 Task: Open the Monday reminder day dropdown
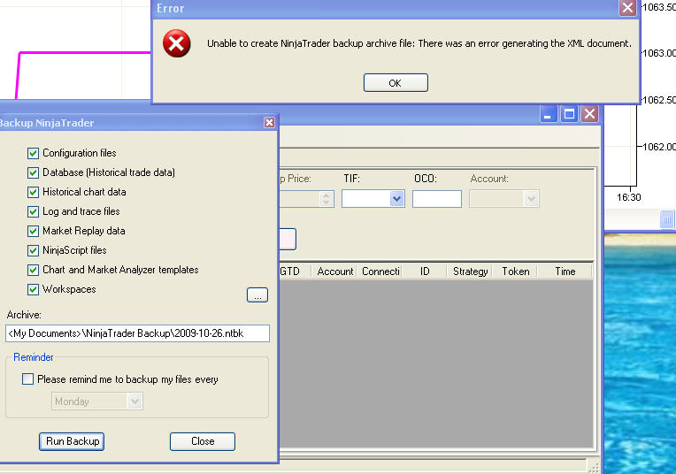coord(135,401)
